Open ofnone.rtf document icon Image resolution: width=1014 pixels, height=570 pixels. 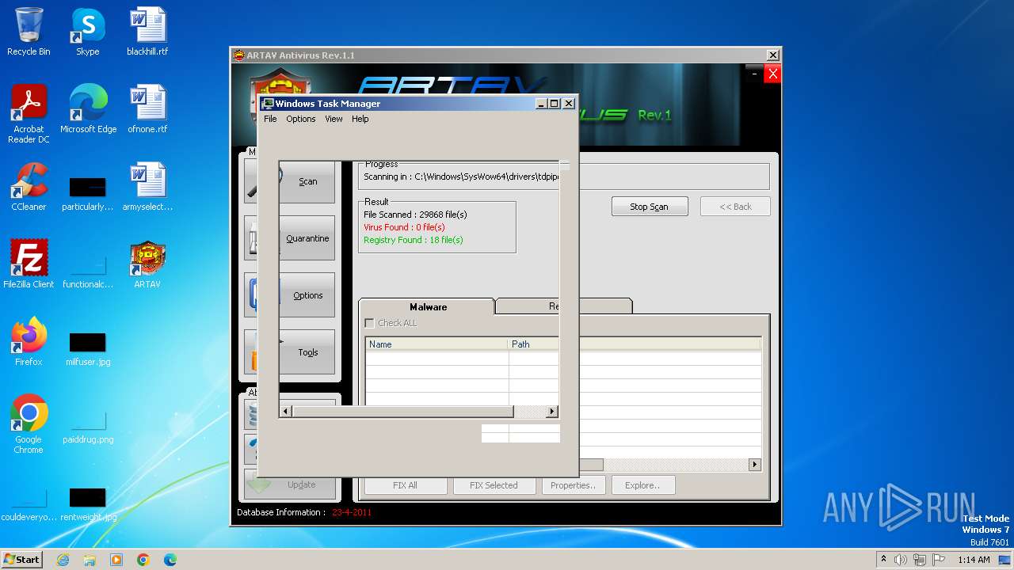pos(147,109)
